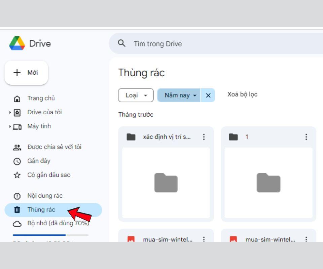This screenshot has width=323, height=269.
Task: Open the Năm nay date filter dropdown
Action: [x=179, y=95]
